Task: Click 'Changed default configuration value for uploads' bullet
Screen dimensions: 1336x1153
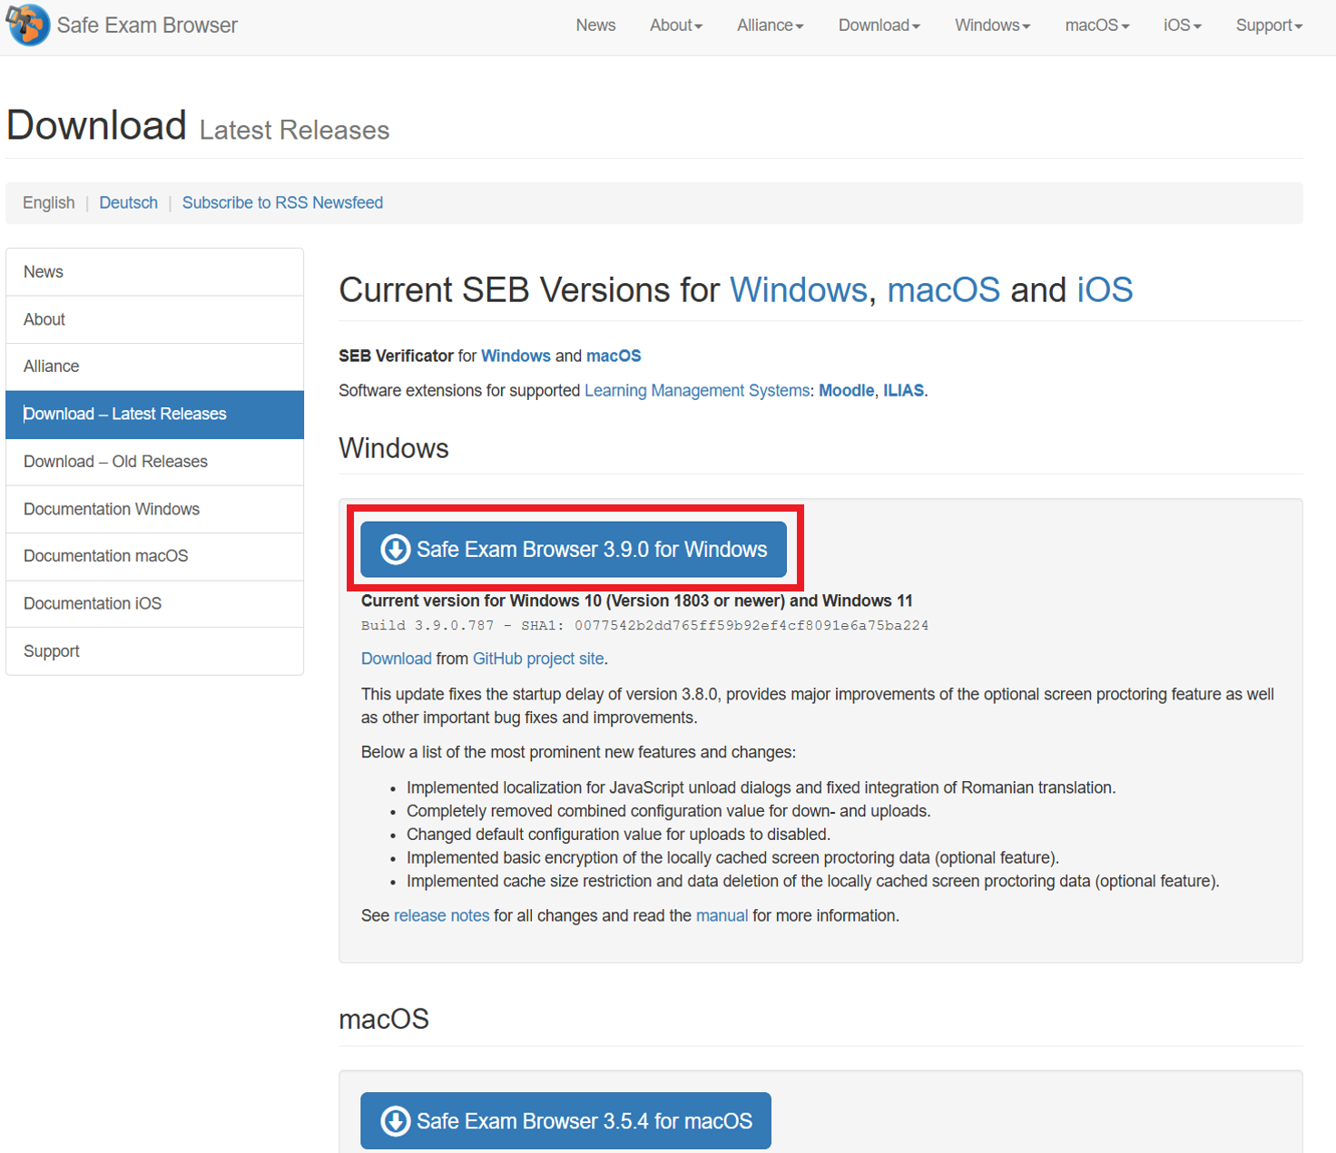Action: coord(618,835)
